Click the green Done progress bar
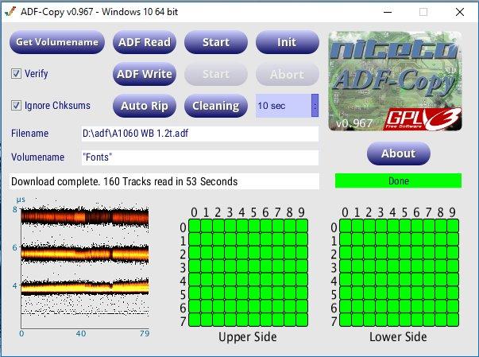This screenshot has height=357, width=479. 398,181
